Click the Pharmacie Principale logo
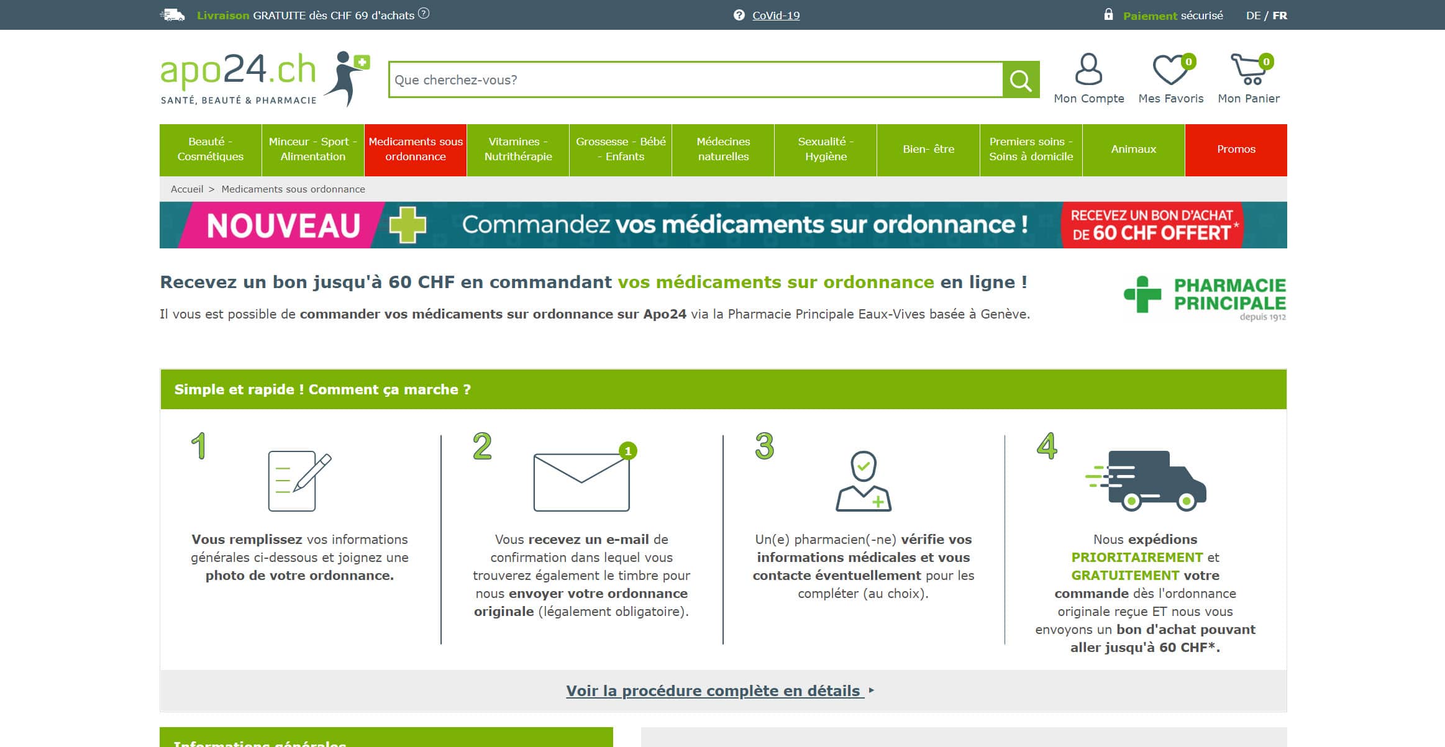The height and width of the screenshot is (747, 1445). pos(1205,297)
